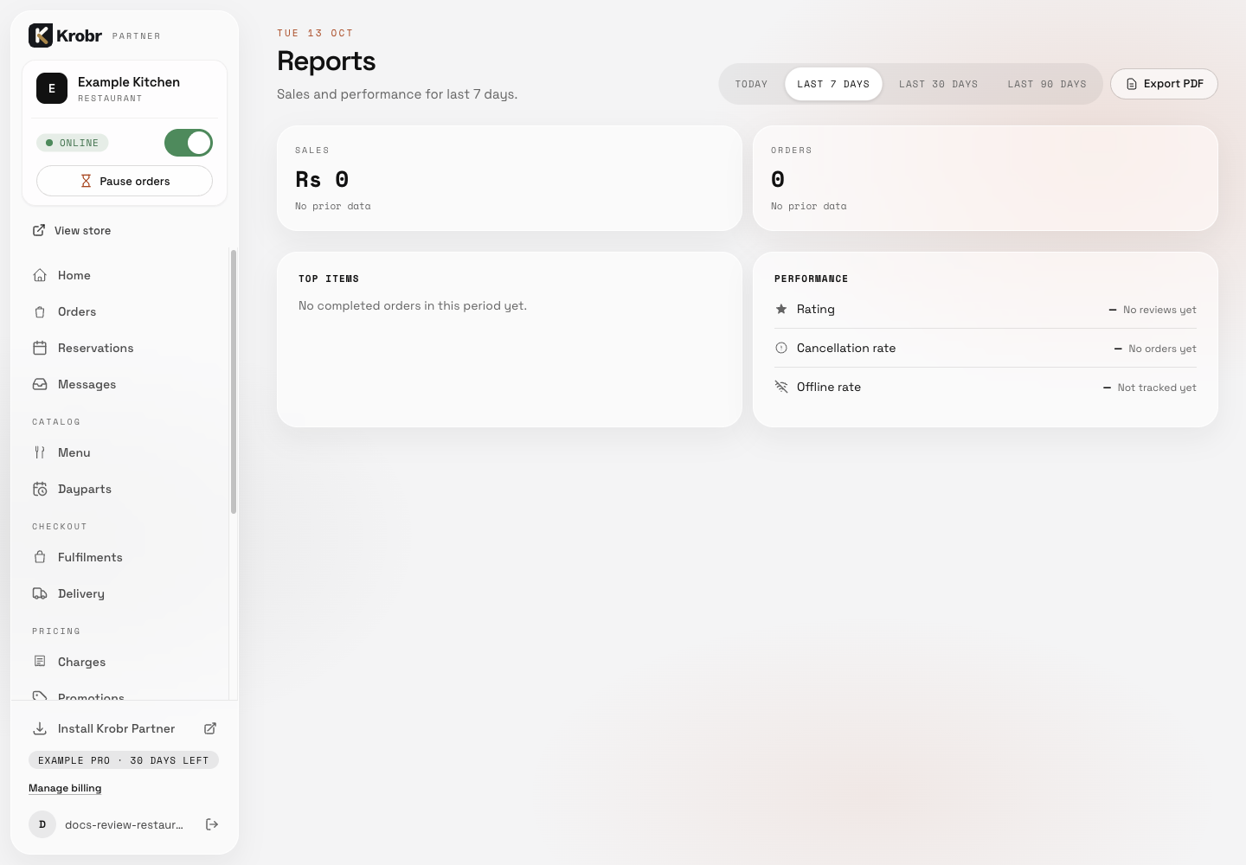Click the external-link icon beside Install Krobr Partner
Screen dimensions: 1246x865
coord(210,728)
